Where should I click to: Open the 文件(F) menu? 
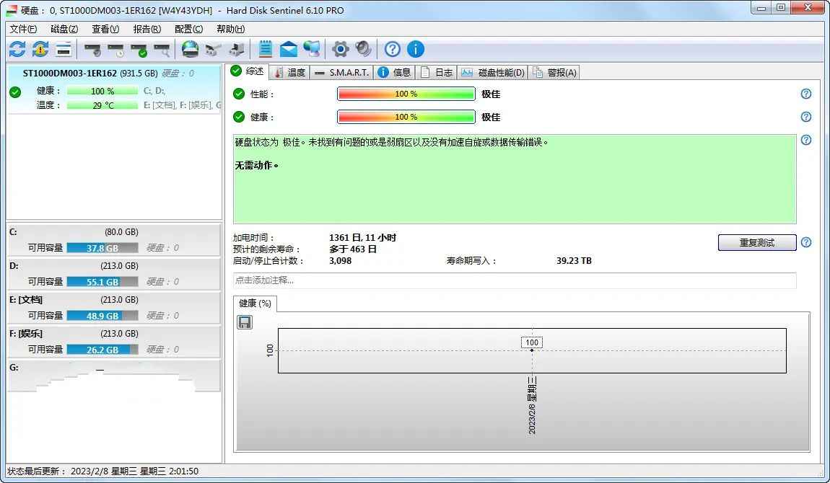coord(22,29)
